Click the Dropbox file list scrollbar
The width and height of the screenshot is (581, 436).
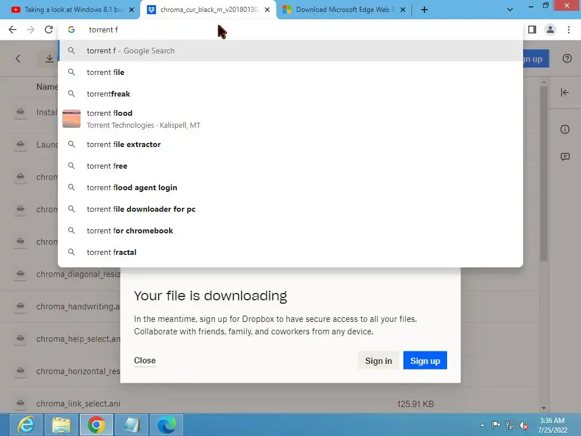pyautogui.click(x=544, y=173)
